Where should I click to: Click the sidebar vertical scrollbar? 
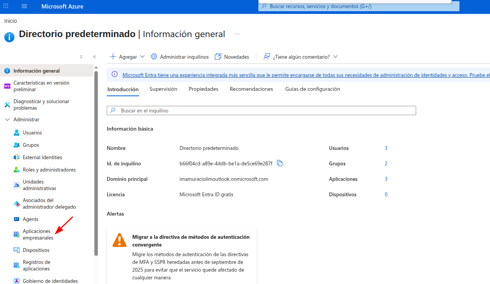(x=96, y=162)
